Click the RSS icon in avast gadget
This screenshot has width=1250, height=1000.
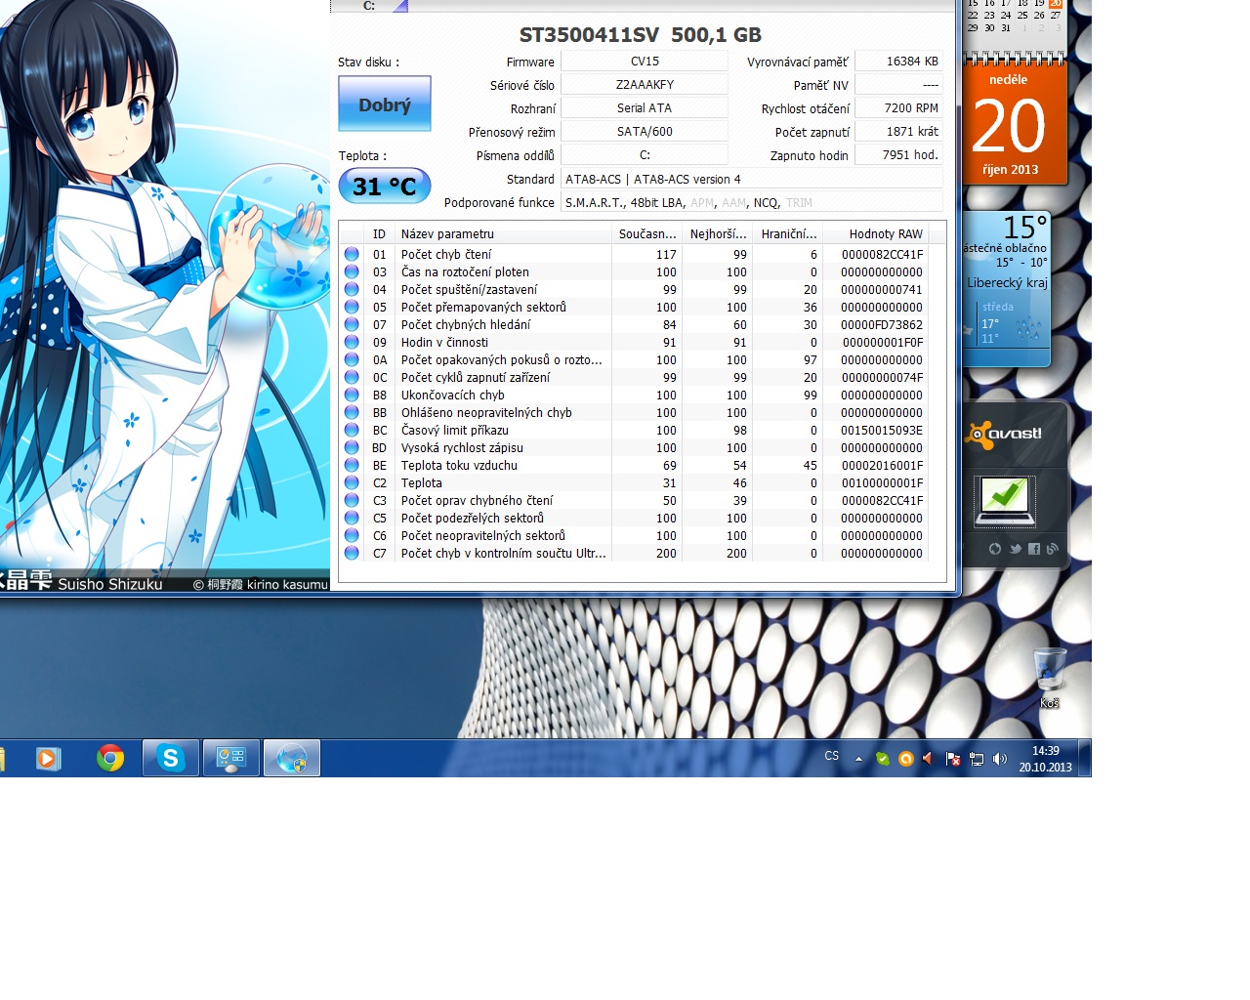coord(1052,549)
